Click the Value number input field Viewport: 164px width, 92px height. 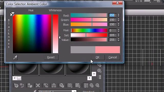click(113, 40)
